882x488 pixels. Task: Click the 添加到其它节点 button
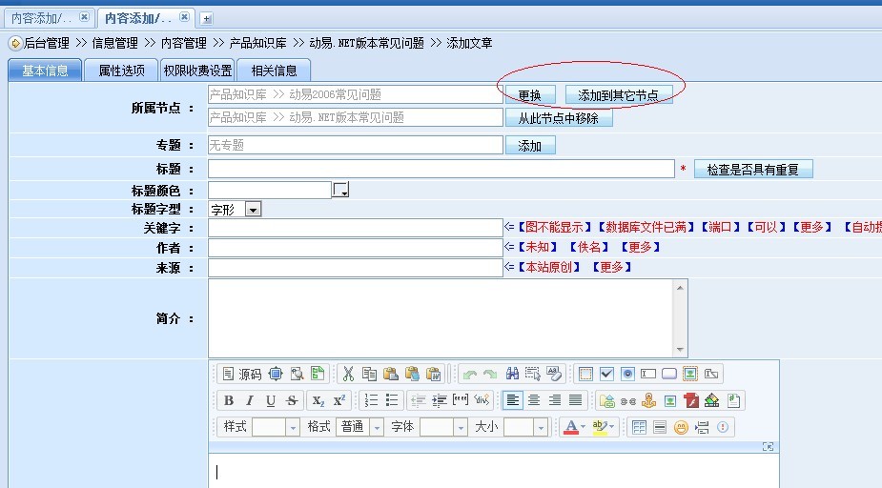[x=619, y=94]
